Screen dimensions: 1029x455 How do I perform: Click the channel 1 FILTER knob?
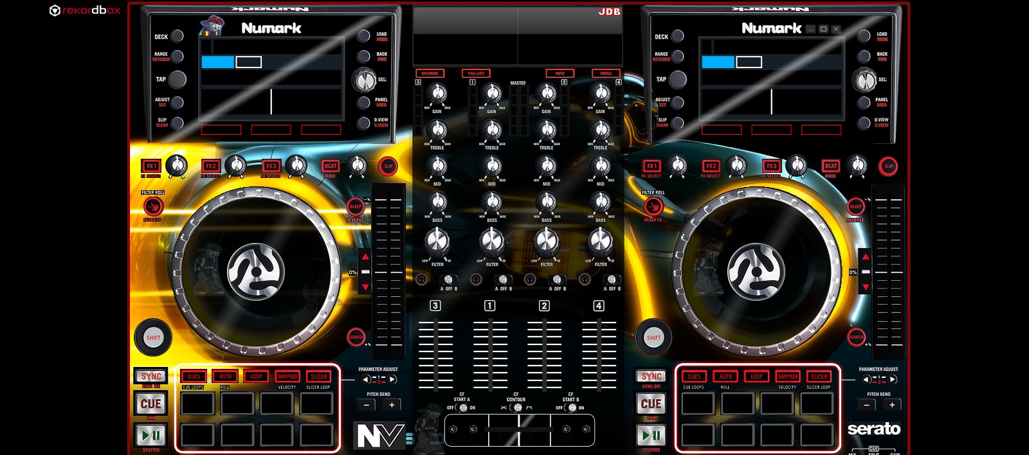pyautogui.click(x=492, y=242)
